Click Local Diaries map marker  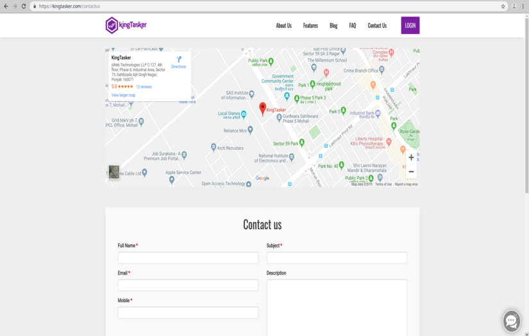(x=244, y=115)
